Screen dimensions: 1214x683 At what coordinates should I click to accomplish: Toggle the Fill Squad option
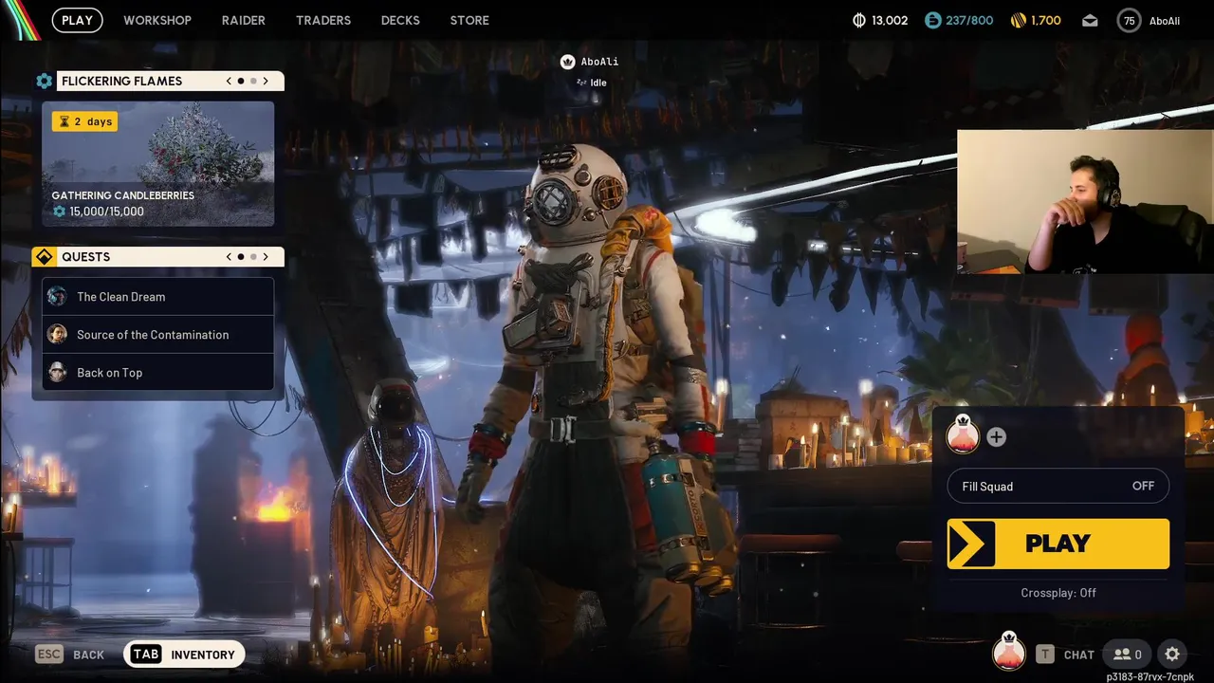point(1058,487)
